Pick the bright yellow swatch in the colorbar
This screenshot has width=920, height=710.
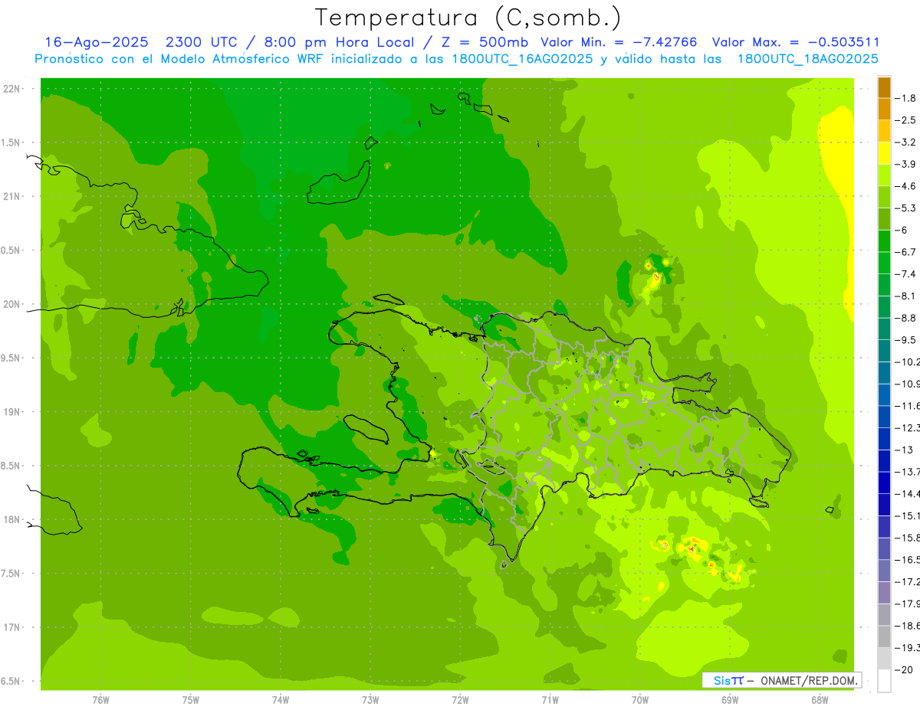tap(884, 153)
